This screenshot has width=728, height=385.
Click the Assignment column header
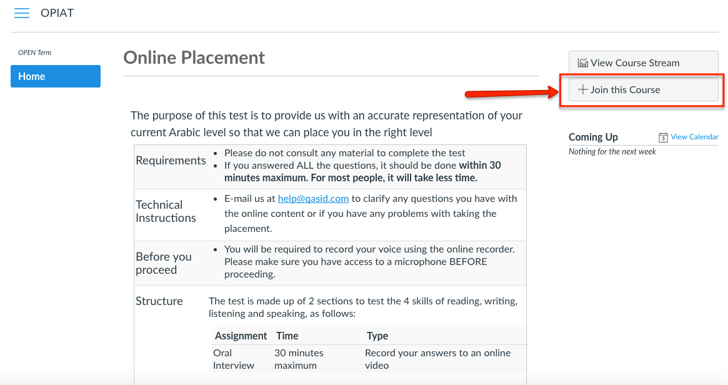pyautogui.click(x=241, y=336)
